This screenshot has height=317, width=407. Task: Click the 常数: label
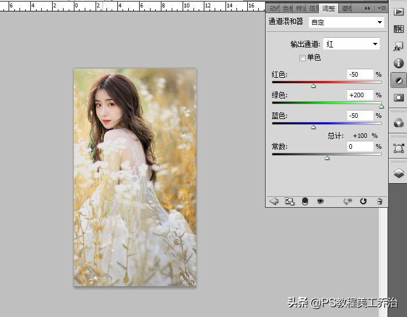[279, 146]
